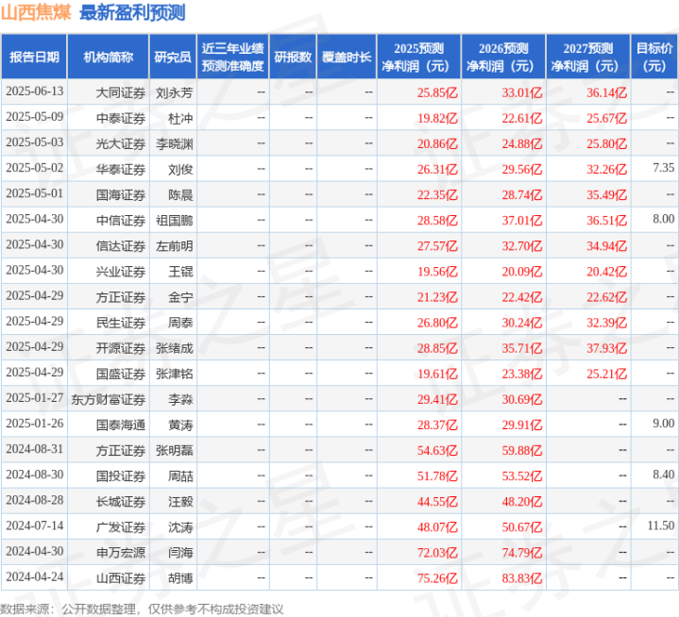The height and width of the screenshot is (617, 679).
Task: Select the 2027预测净利润 column header
Action: 588,58
